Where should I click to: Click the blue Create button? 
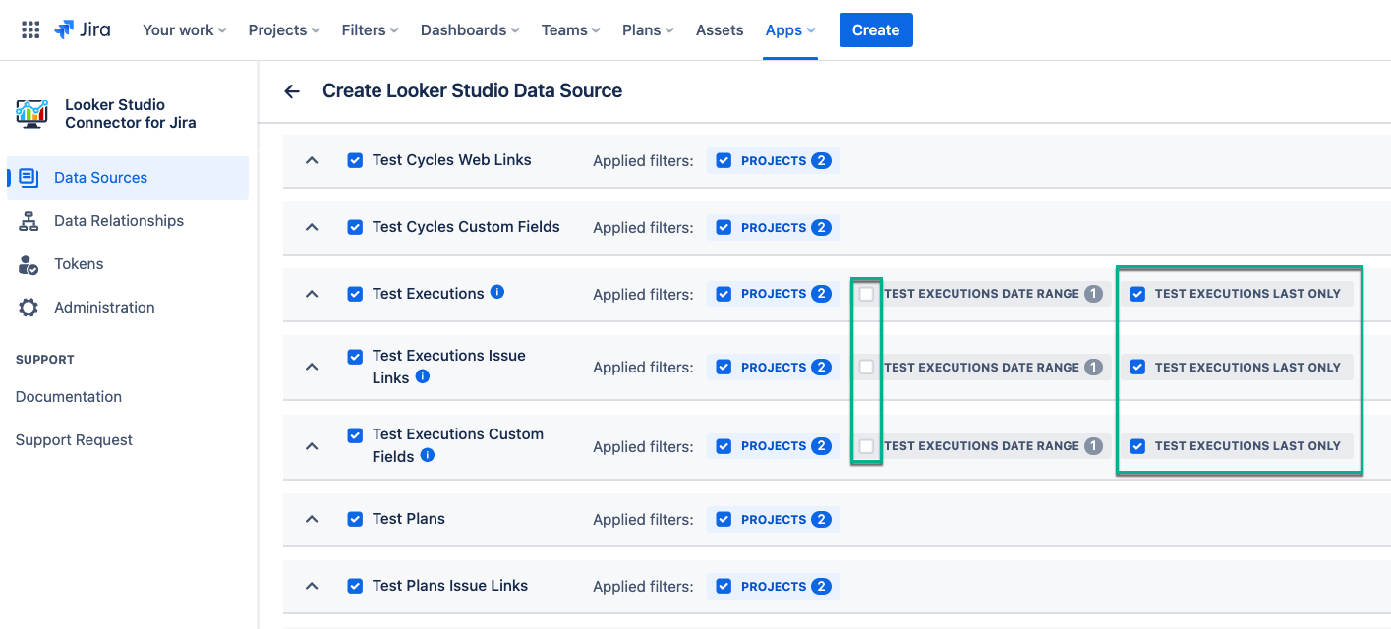coord(875,29)
